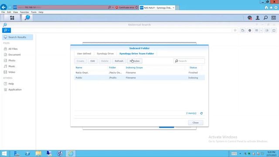Select the Universal Search taskbar icon
The height and width of the screenshot is (157, 279).
coord(27,17)
